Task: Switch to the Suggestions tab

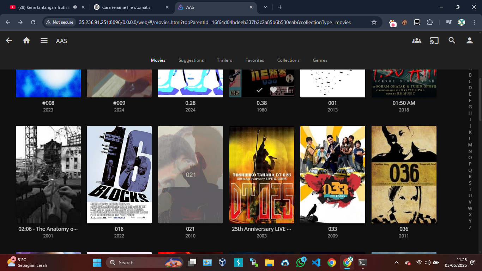Action: (191, 60)
